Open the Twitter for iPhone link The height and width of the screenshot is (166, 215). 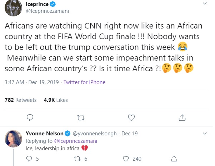(84, 82)
